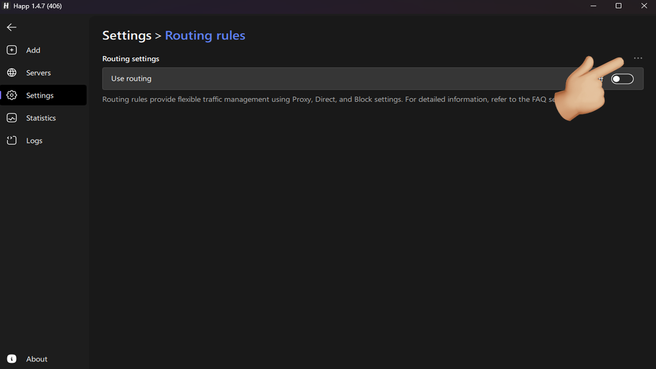
Task: Open the Add section label
Action: click(x=33, y=50)
